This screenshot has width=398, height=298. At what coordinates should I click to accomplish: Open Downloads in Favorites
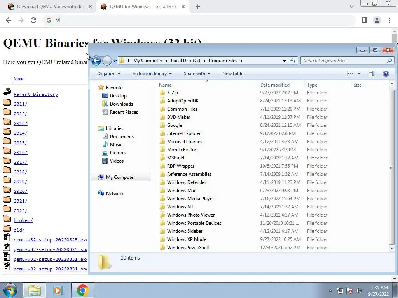pos(121,104)
